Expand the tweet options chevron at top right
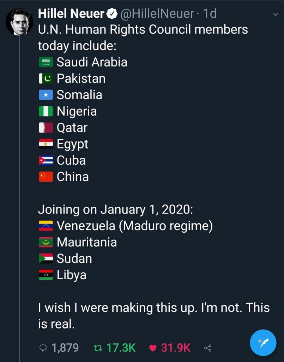The width and height of the screenshot is (284, 362). click(275, 14)
